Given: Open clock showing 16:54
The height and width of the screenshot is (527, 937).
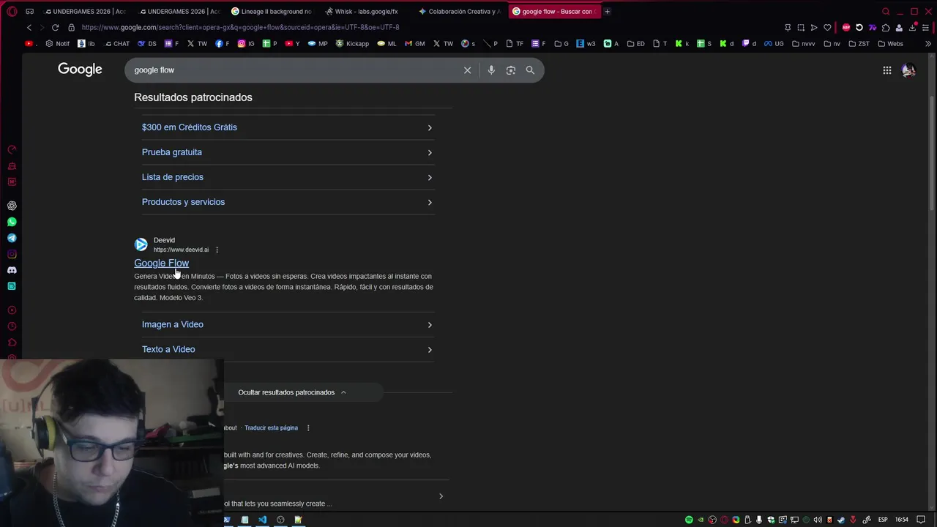Looking at the screenshot, I should coord(902,520).
